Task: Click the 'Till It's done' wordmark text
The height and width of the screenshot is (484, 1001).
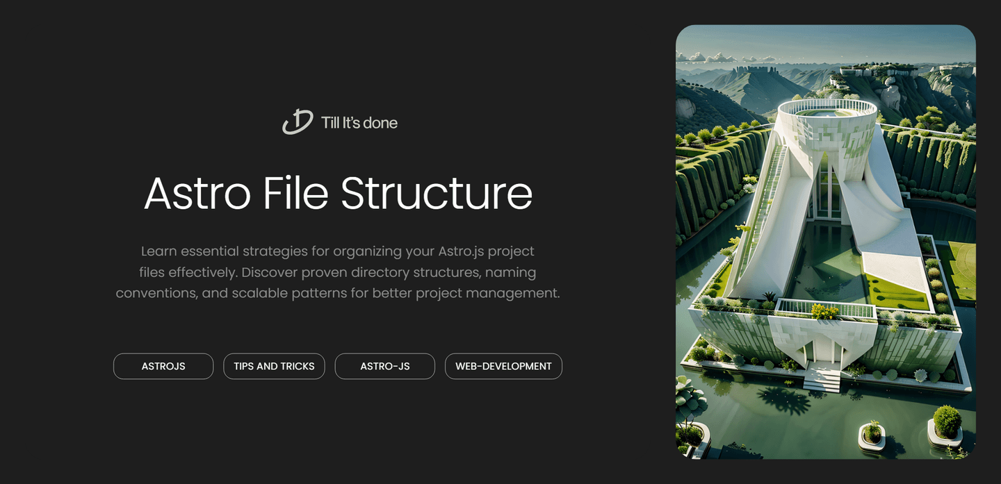Action: 358,122
